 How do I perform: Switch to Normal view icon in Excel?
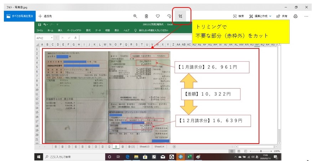(232, 151)
